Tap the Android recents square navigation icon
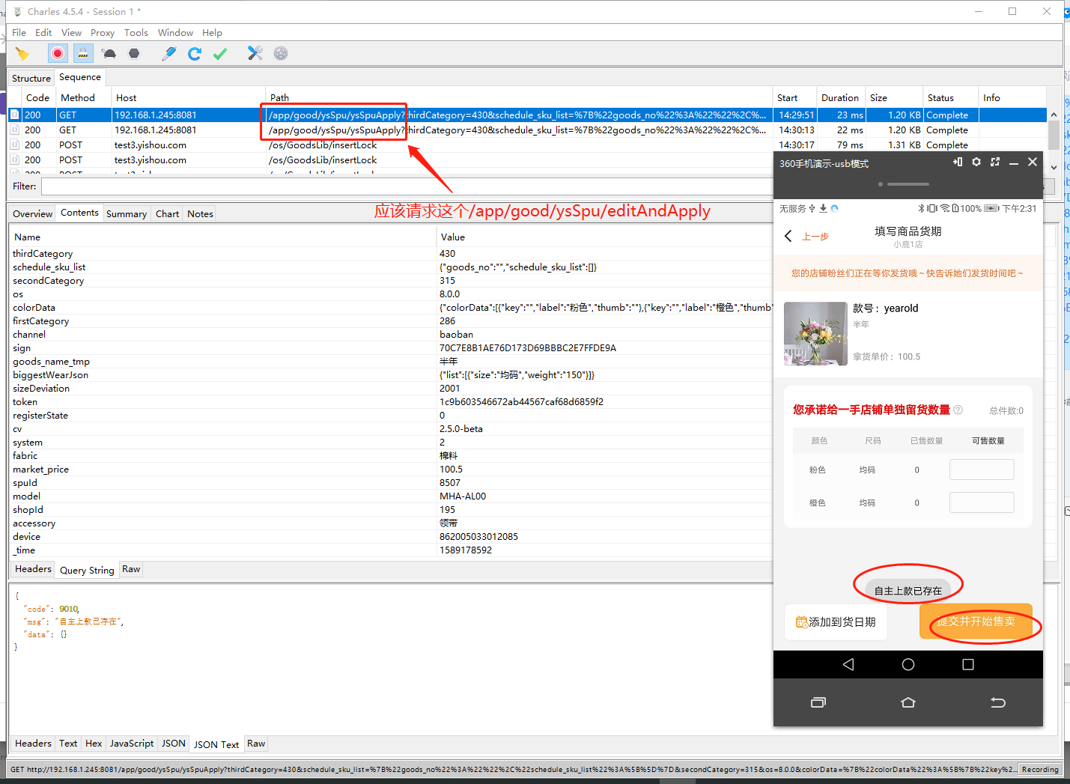The image size is (1070, 784). [x=968, y=664]
